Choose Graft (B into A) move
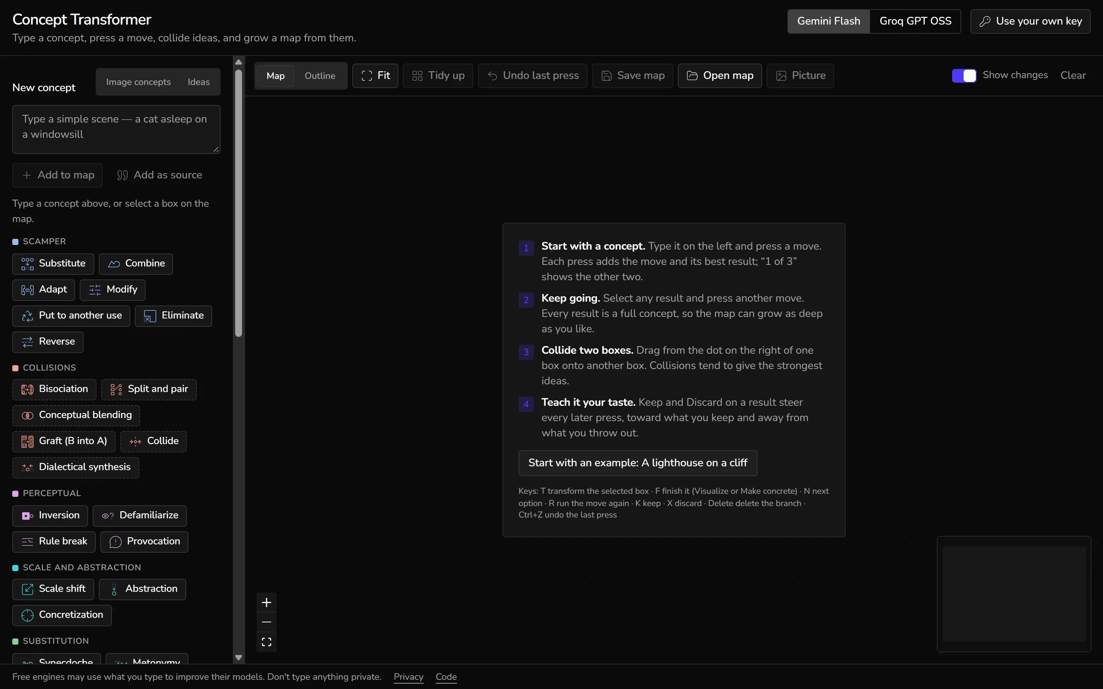1103x689 pixels. (x=64, y=441)
